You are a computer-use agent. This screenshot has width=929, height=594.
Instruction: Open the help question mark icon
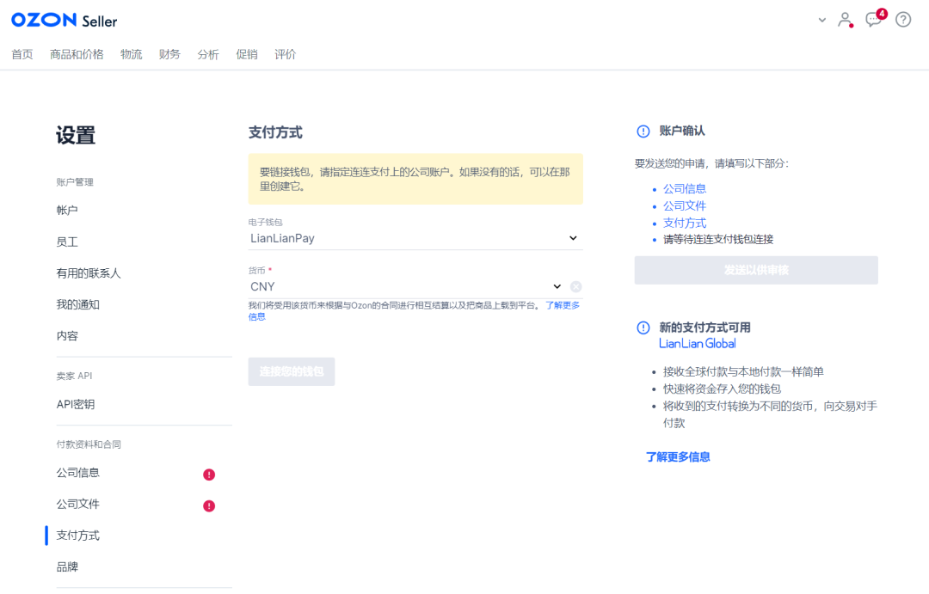902,19
